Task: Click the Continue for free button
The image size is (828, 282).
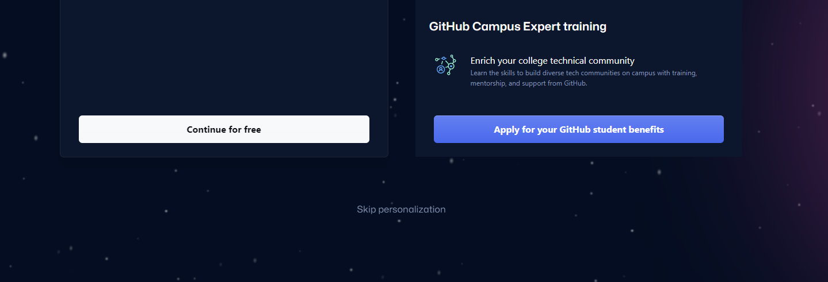Action: pos(224,129)
